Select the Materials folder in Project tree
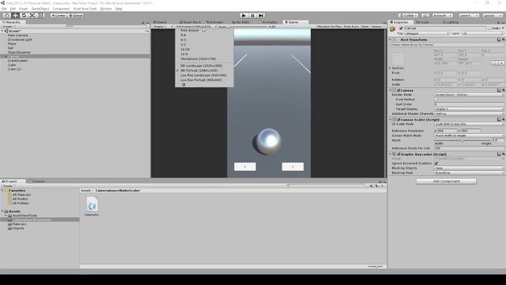This screenshot has width=506, height=285. [x=19, y=224]
